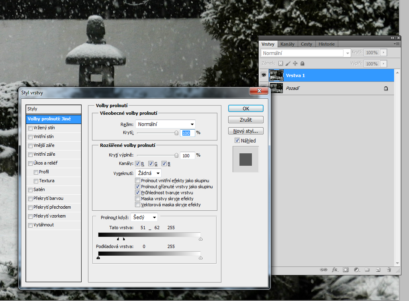Enable the Vržený stín checkbox

tap(30, 128)
